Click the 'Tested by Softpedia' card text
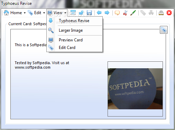 tap(42, 65)
